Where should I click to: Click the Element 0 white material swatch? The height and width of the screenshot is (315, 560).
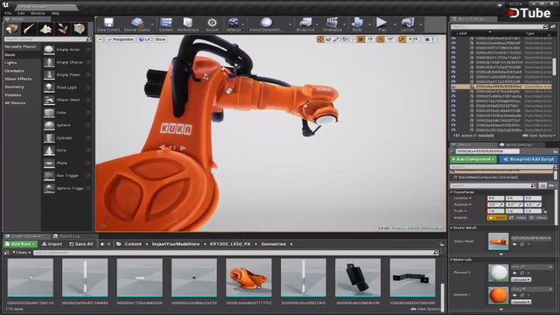point(498,273)
